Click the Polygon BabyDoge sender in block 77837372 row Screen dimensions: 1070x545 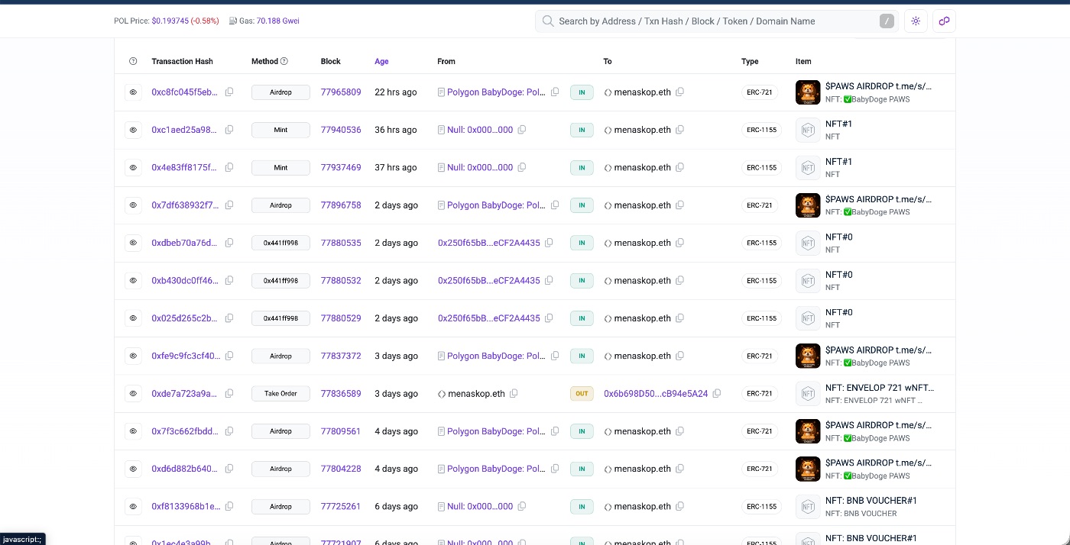(x=496, y=356)
